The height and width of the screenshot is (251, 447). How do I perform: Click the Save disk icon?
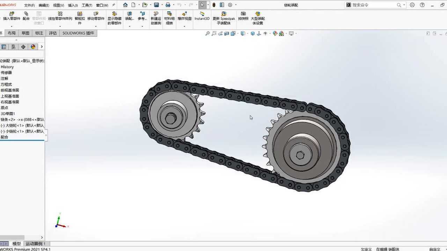156,5
